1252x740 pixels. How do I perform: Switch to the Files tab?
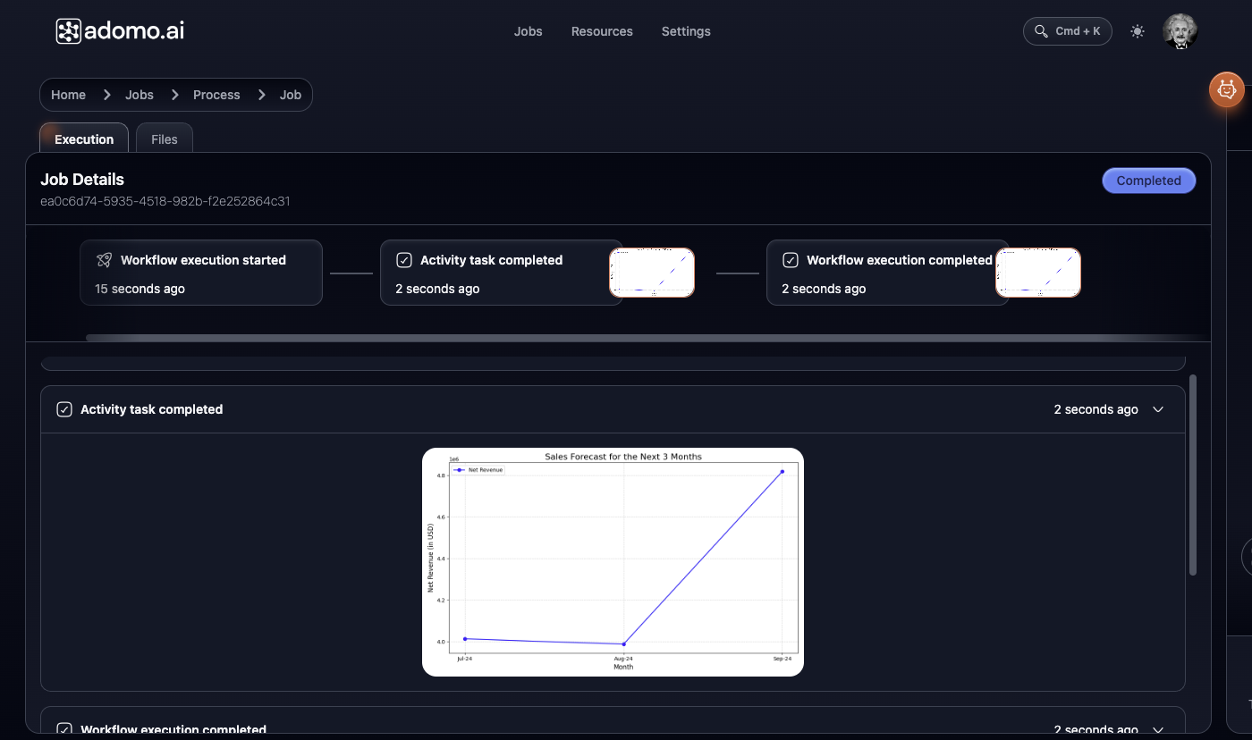[164, 139]
